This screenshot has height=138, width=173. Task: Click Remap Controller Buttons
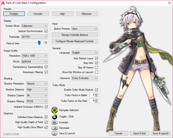click(75, 35)
